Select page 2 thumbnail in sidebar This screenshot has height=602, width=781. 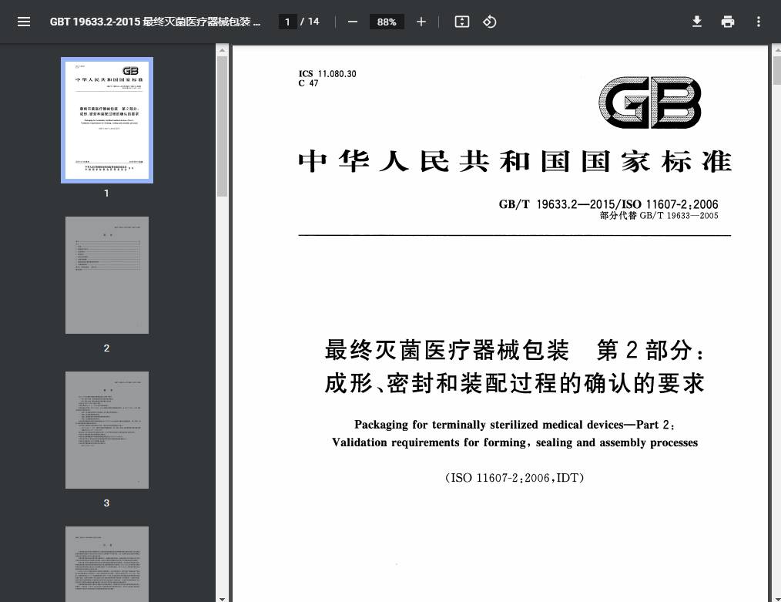tap(106, 275)
